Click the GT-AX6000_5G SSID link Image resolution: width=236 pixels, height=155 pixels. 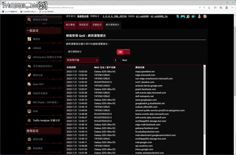click(159, 16)
